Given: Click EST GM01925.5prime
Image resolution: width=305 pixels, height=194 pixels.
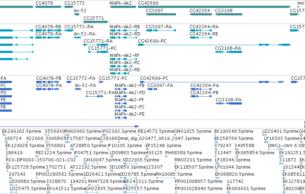Looking at the screenshot, I should coord(192,131).
